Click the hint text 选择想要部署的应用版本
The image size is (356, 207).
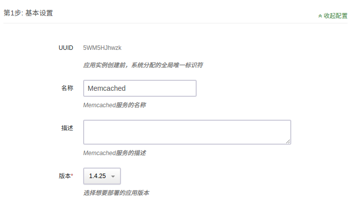pos(116,193)
